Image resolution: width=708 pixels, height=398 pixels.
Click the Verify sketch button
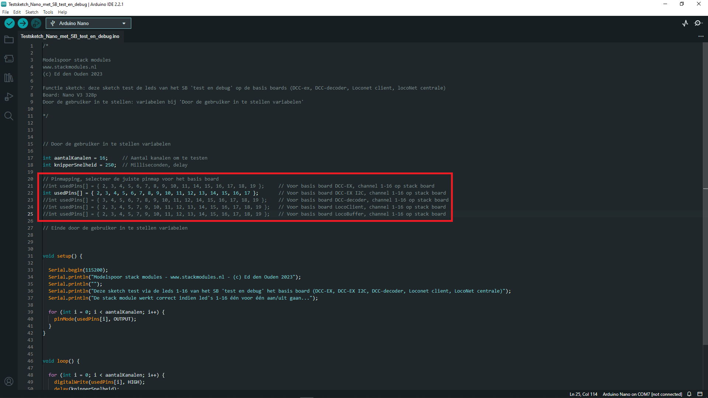click(x=9, y=23)
